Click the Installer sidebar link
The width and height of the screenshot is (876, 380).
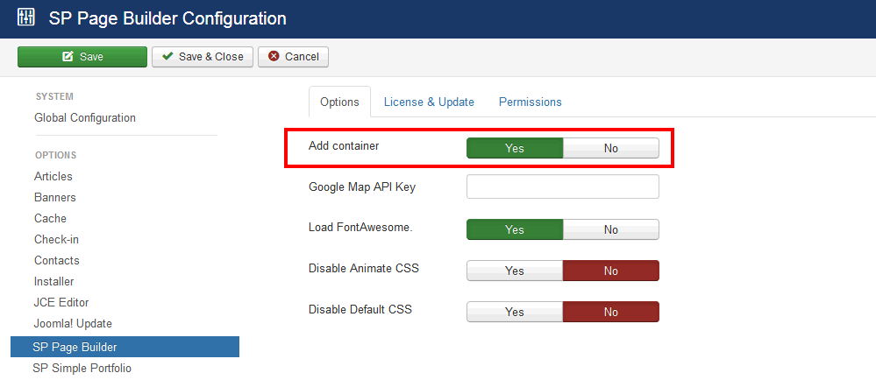click(x=53, y=281)
